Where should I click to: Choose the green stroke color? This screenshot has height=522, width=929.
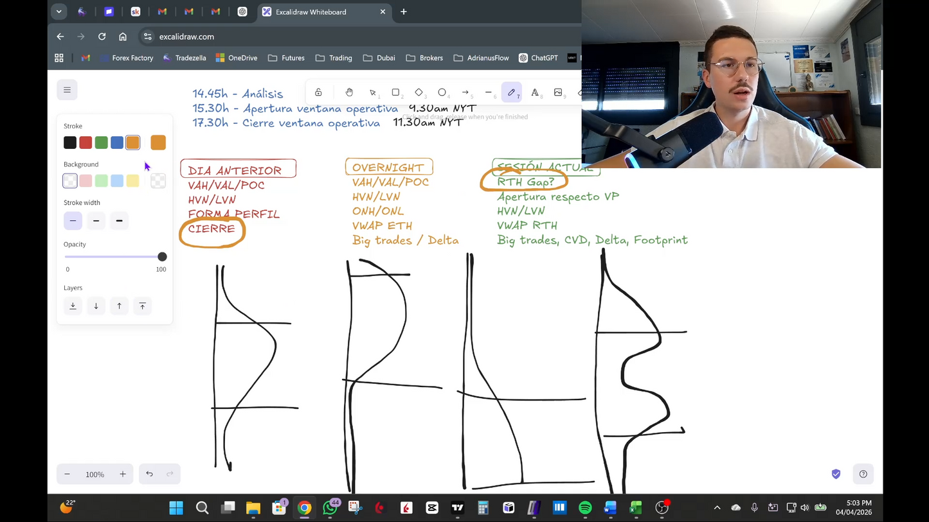(x=101, y=143)
